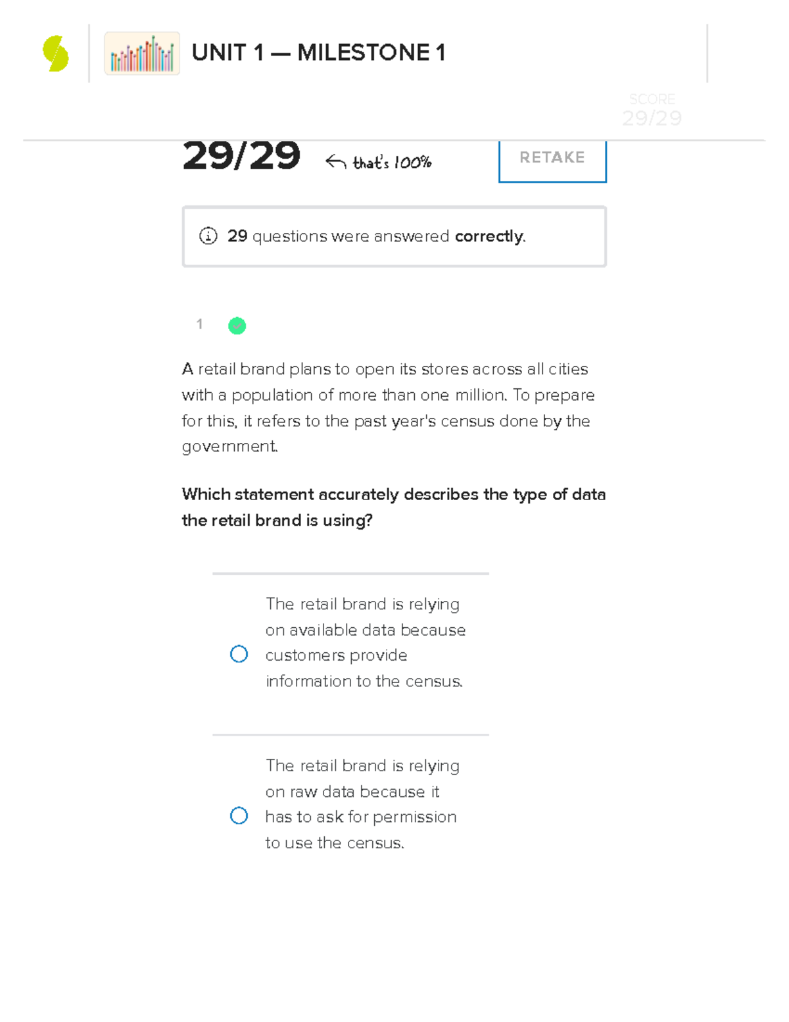Select the answer ending with "to use the census"
Screen dimensions: 789x1022
pyautogui.click(x=360, y=803)
